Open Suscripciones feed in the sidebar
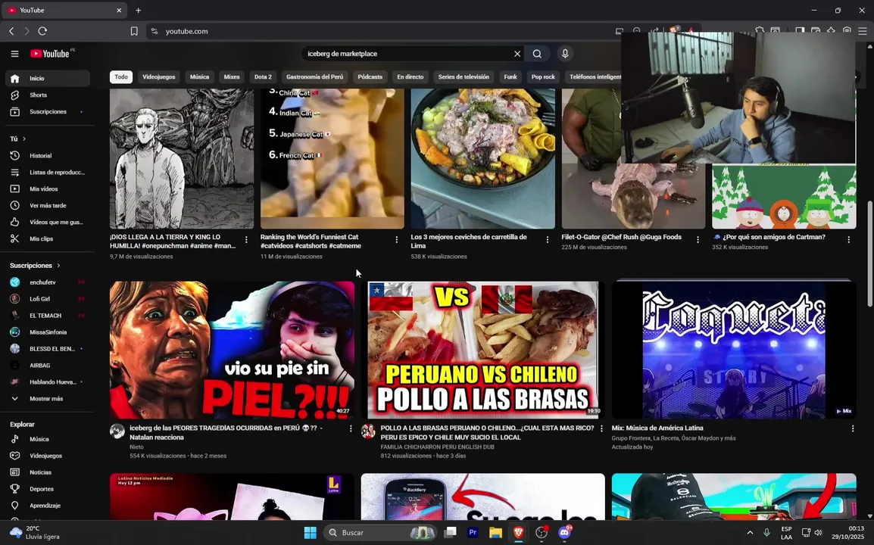Viewport: 874px width, 545px height. 48,112
